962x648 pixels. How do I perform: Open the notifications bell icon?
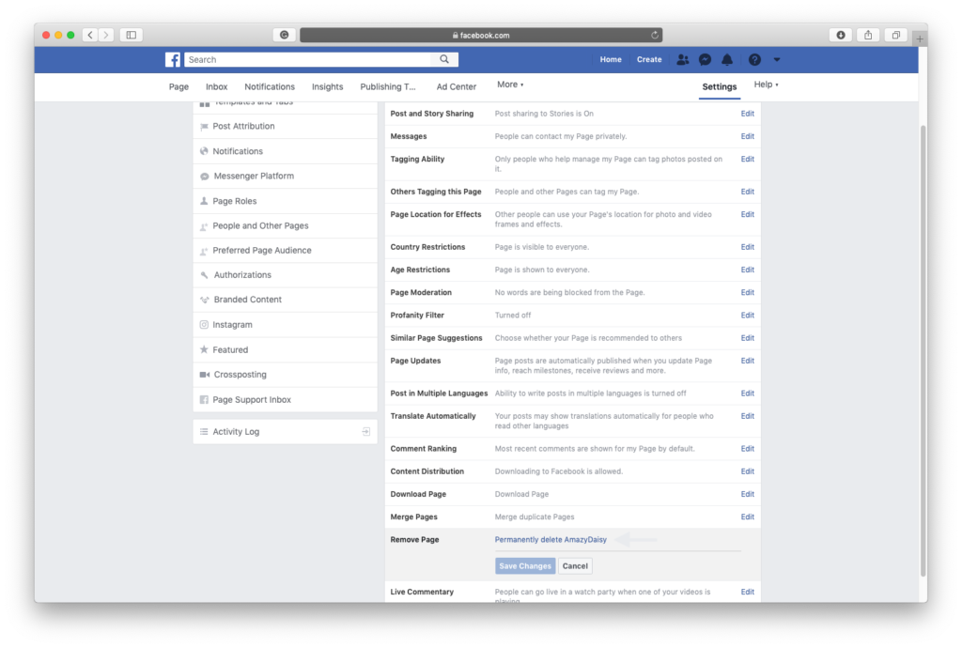pos(727,59)
